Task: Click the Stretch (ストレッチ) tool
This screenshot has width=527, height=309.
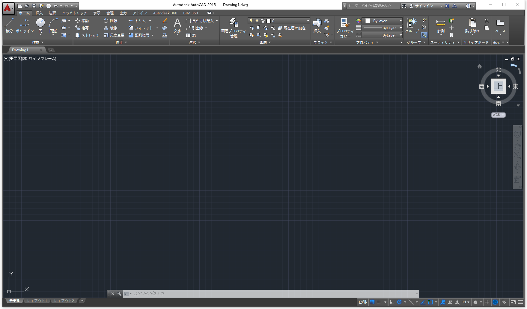Action: pyautogui.click(x=87, y=35)
